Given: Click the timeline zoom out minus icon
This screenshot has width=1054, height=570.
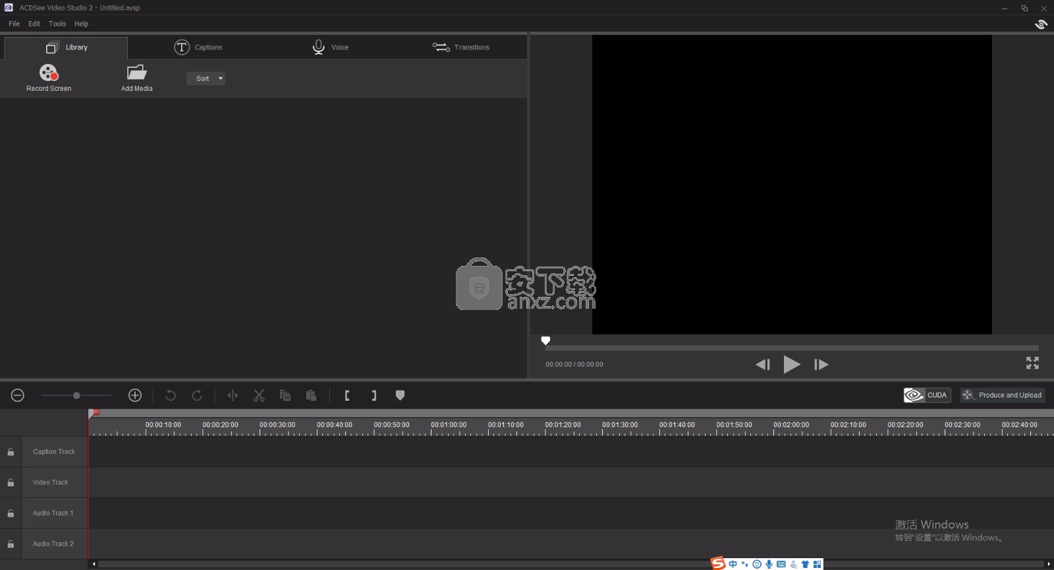Looking at the screenshot, I should pos(18,395).
